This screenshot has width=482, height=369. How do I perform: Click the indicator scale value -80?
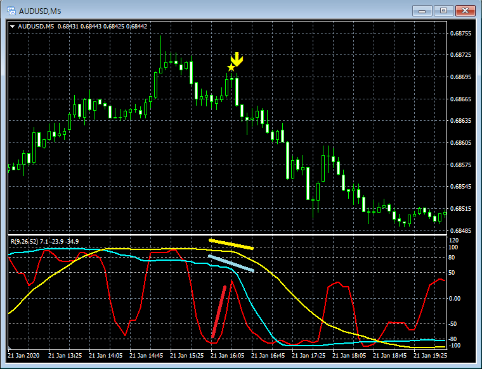pyautogui.click(x=453, y=339)
